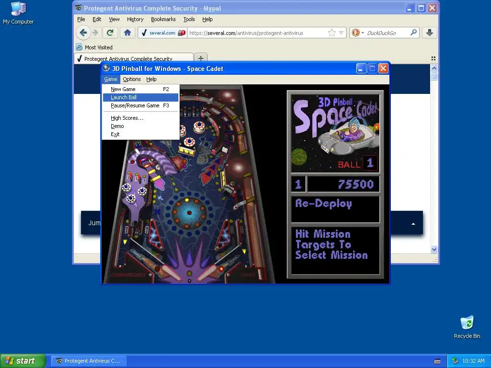Minimize the 3D Pinball window
Image resolution: width=491 pixels, height=368 pixels.
click(x=361, y=68)
